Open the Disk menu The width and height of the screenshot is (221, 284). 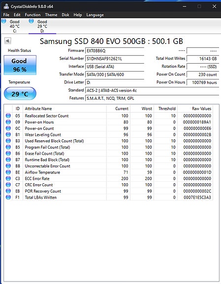tap(65, 15)
